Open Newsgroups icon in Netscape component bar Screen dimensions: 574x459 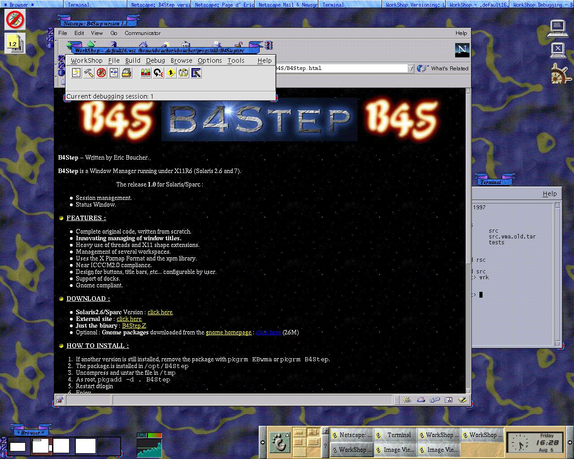(435, 400)
